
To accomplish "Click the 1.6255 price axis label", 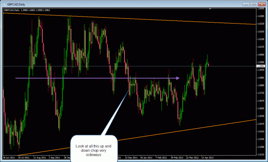I will (x=261, y=32).
